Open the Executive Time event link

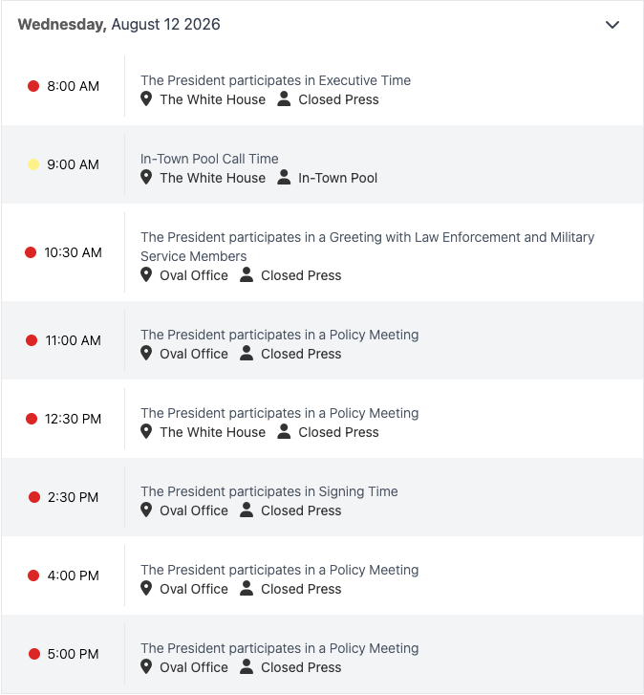pyautogui.click(x=275, y=80)
